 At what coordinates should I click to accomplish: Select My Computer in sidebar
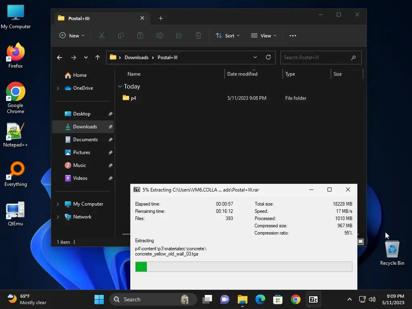[88, 204]
